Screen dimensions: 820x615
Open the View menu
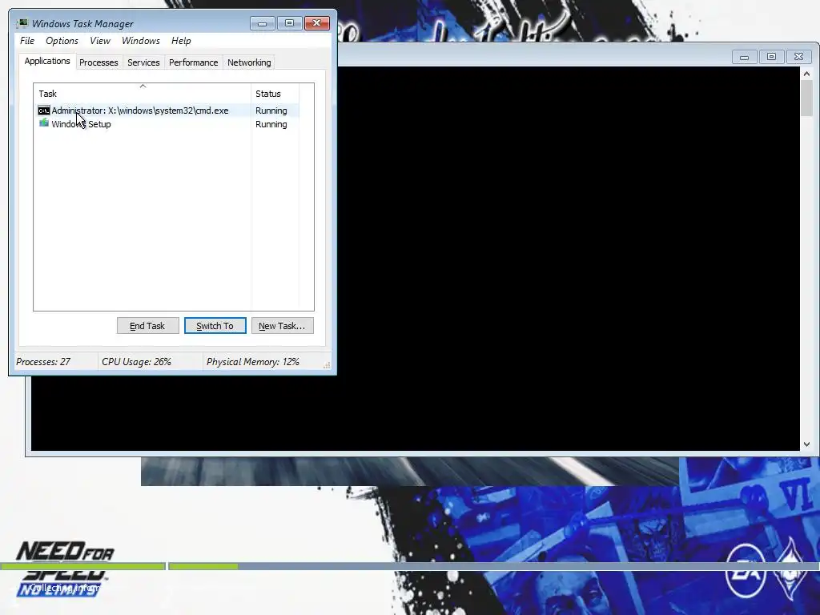point(99,41)
